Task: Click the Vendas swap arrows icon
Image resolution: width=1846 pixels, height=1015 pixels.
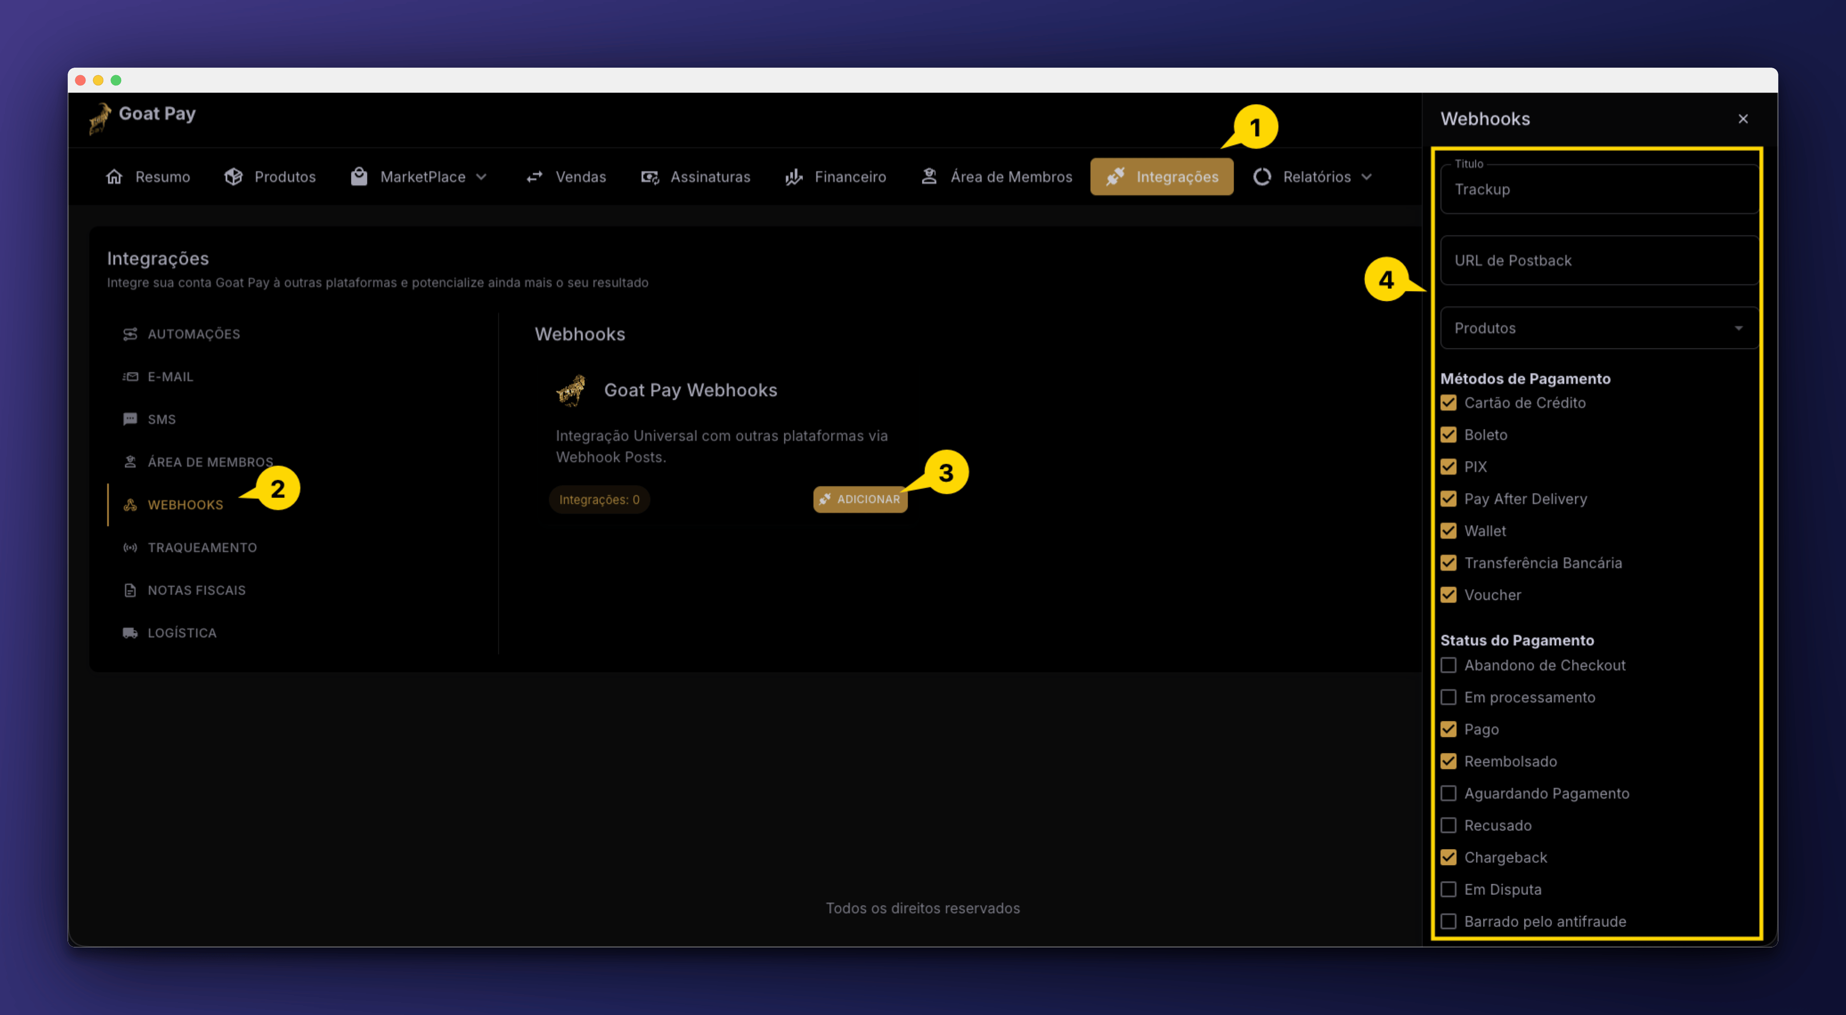Action: [534, 177]
